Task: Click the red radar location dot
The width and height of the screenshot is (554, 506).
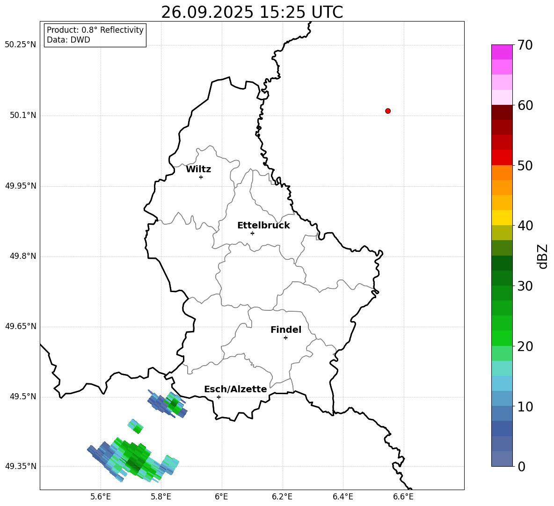Action: 388,111
